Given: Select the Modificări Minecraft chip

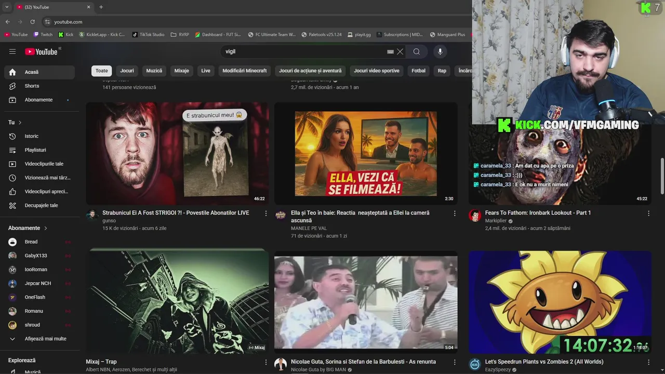Looking at the screenshot, I should tap(245, 71).
